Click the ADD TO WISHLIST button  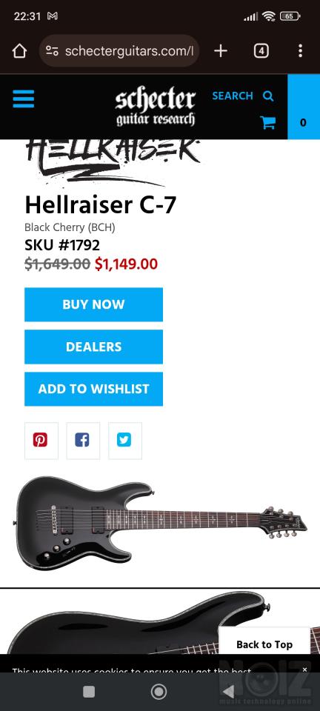[93, 389]
